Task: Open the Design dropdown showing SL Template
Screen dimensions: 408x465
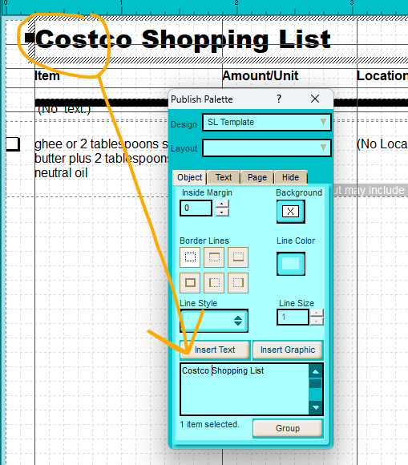Action: (267, 122)
